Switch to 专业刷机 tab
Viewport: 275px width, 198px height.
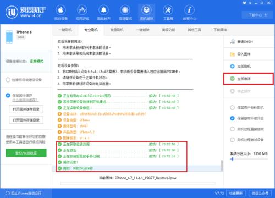(x=91, y=30)
